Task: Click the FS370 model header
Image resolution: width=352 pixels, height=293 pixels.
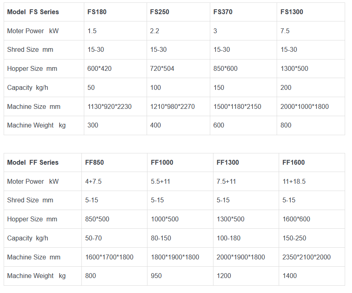Action: click(x=223, y=12)
